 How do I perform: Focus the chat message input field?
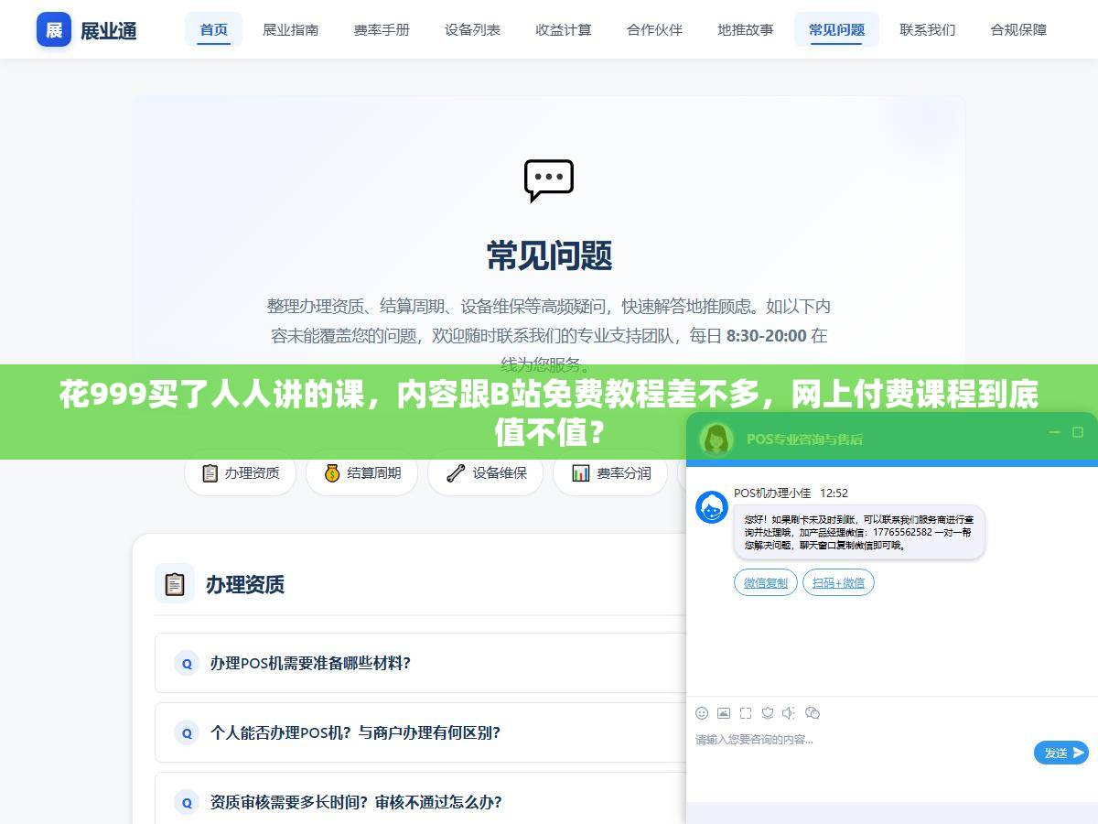click(860, 751)
